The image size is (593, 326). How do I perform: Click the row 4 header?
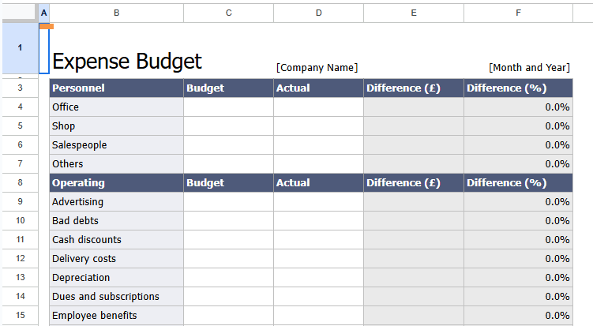[x=19, y=107]
